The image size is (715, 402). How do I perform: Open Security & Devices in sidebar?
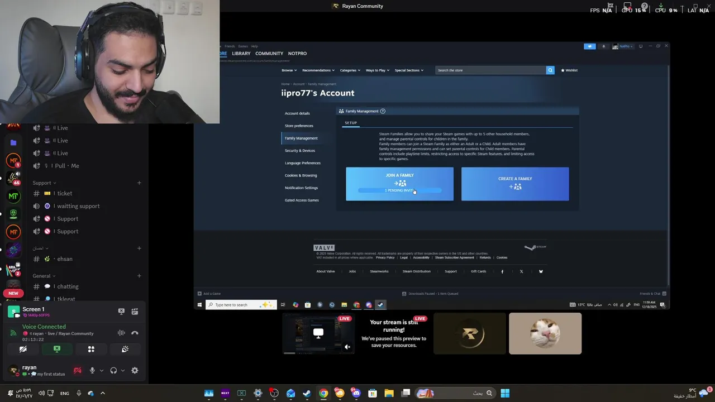[300, 151]
